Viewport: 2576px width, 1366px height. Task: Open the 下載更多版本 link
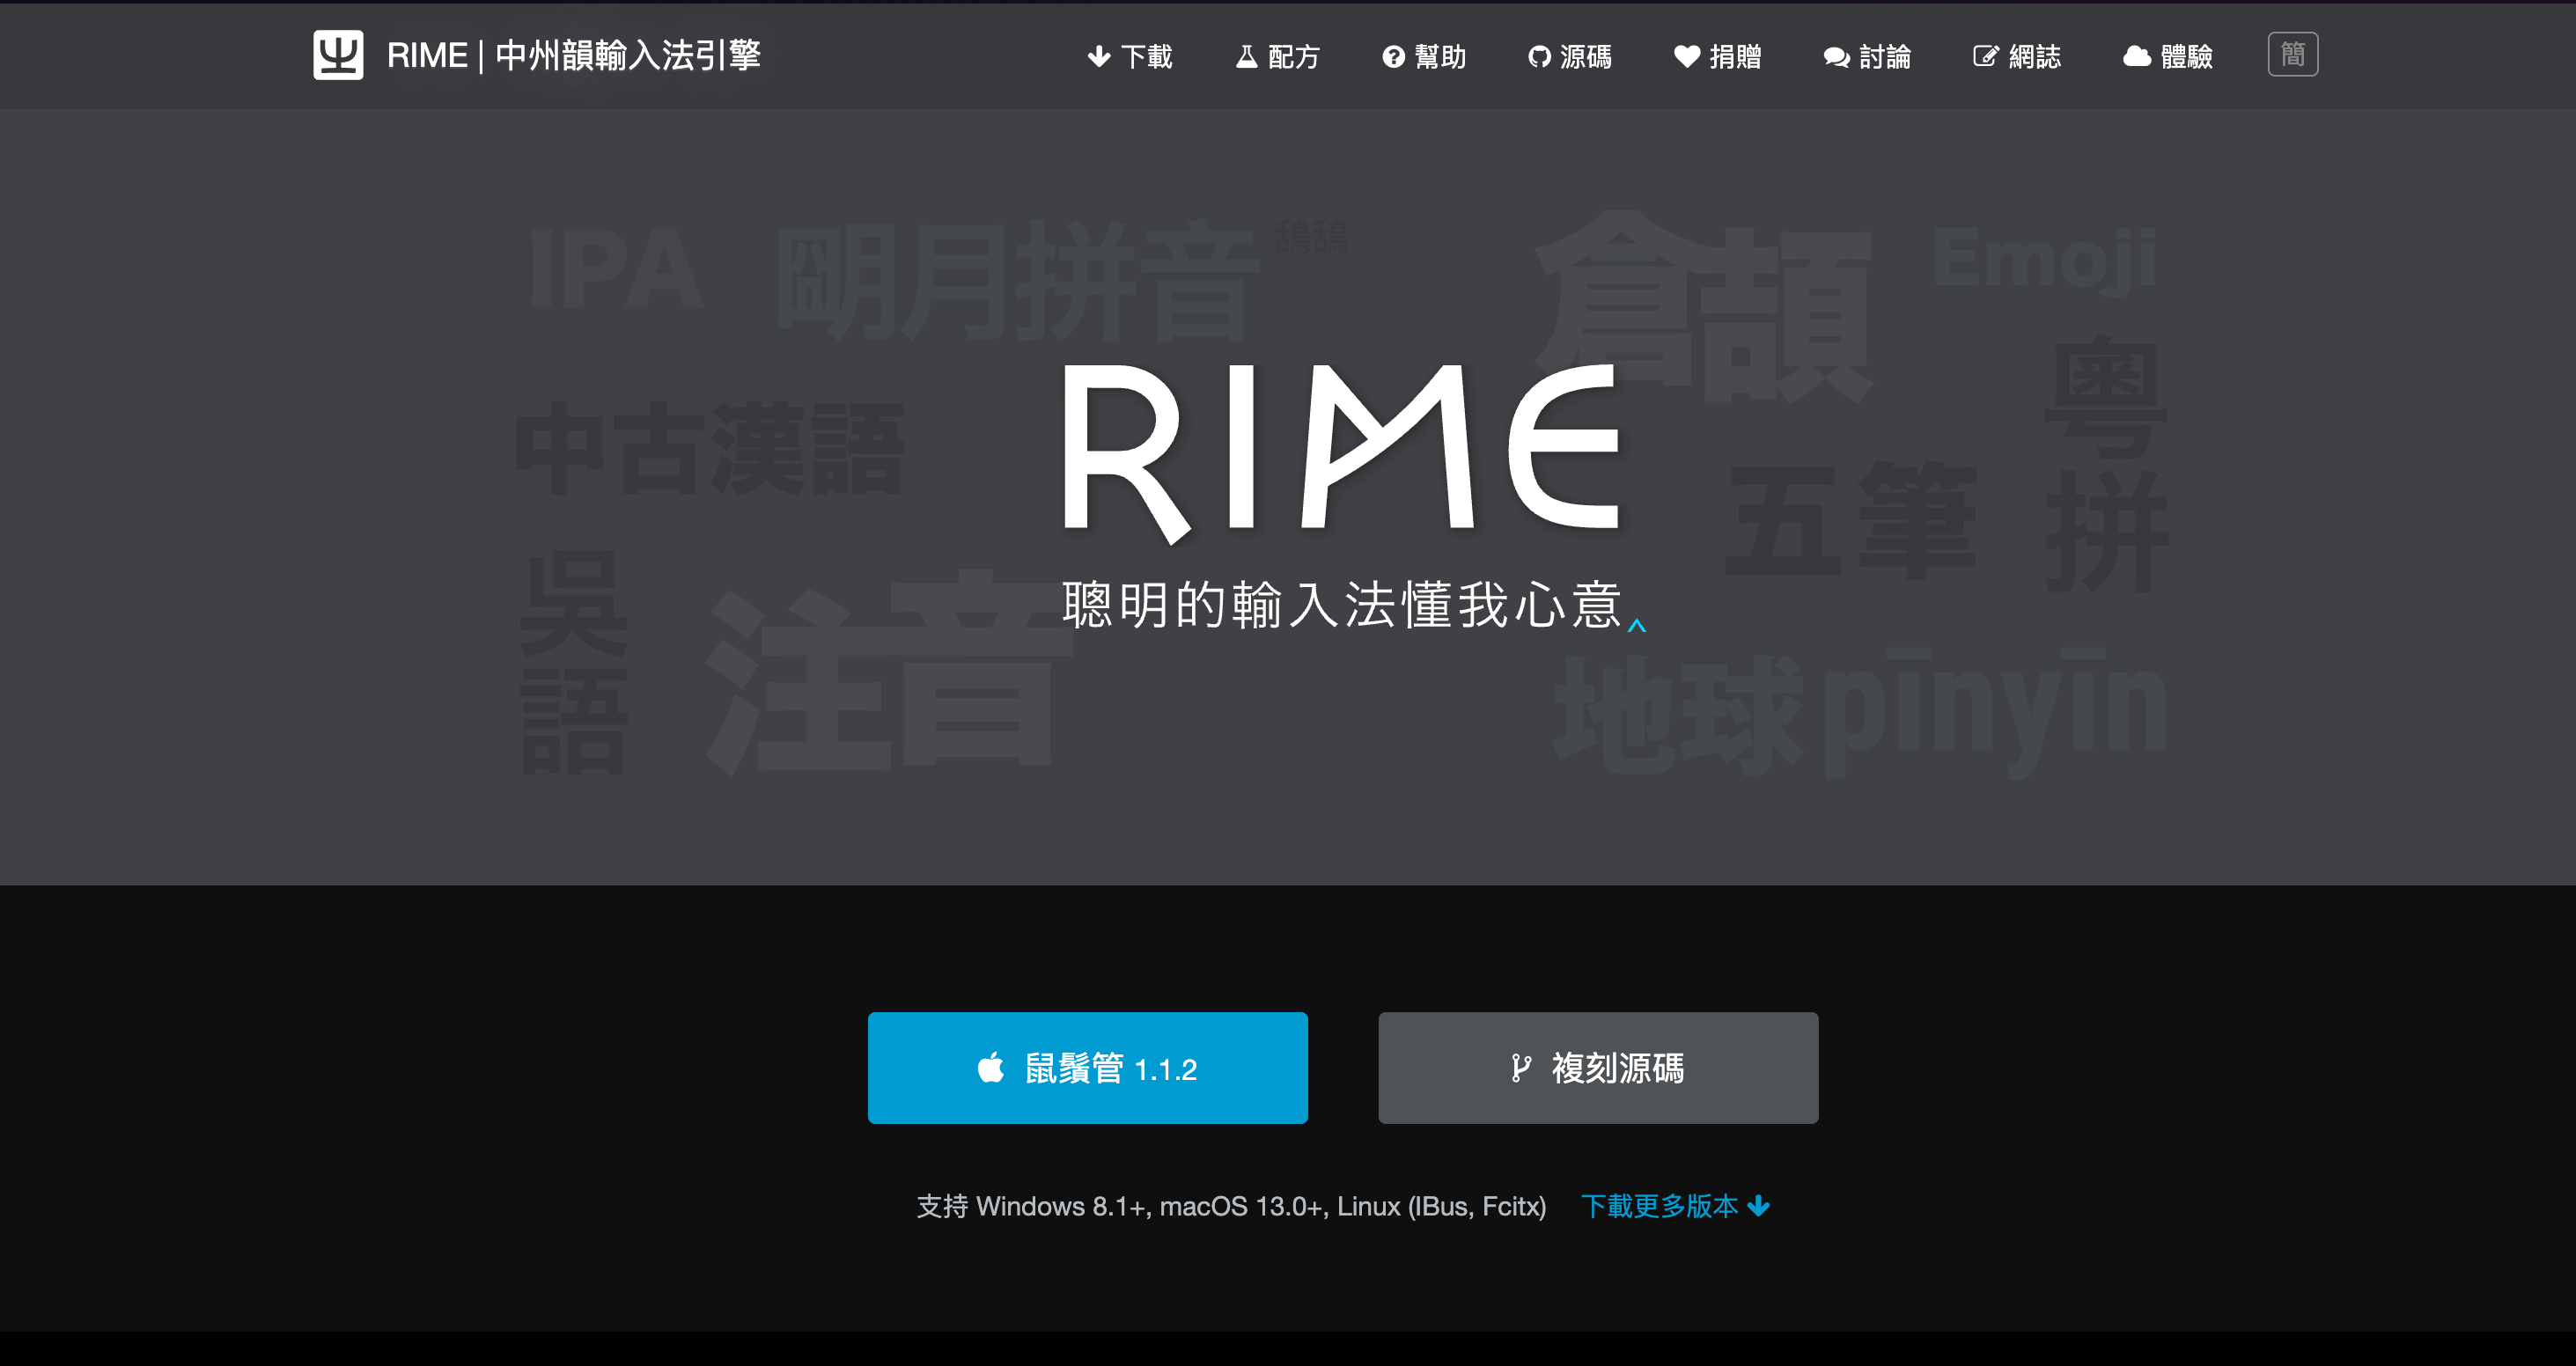1675,1206
